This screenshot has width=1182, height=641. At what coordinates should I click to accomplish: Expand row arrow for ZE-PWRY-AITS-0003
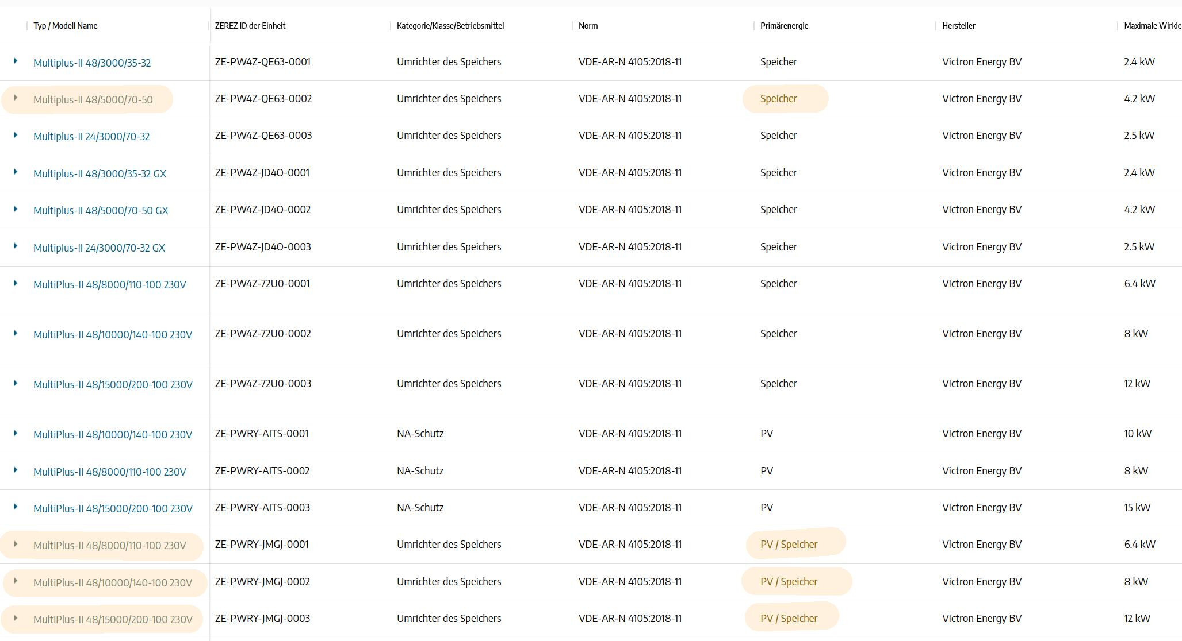(16, 507)
